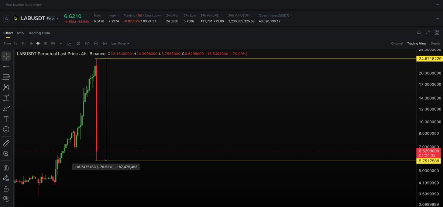Add LABUSDT to favorites with star icon
The image size is (443, 207).
(x=7, y=18)
